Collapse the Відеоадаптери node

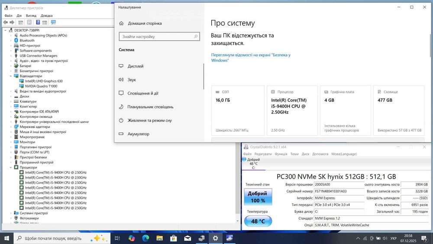pyautogui.click(x=11, y=76)
